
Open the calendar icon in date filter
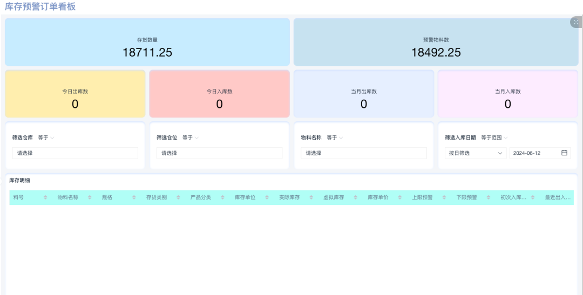click(x=564, y=153)
